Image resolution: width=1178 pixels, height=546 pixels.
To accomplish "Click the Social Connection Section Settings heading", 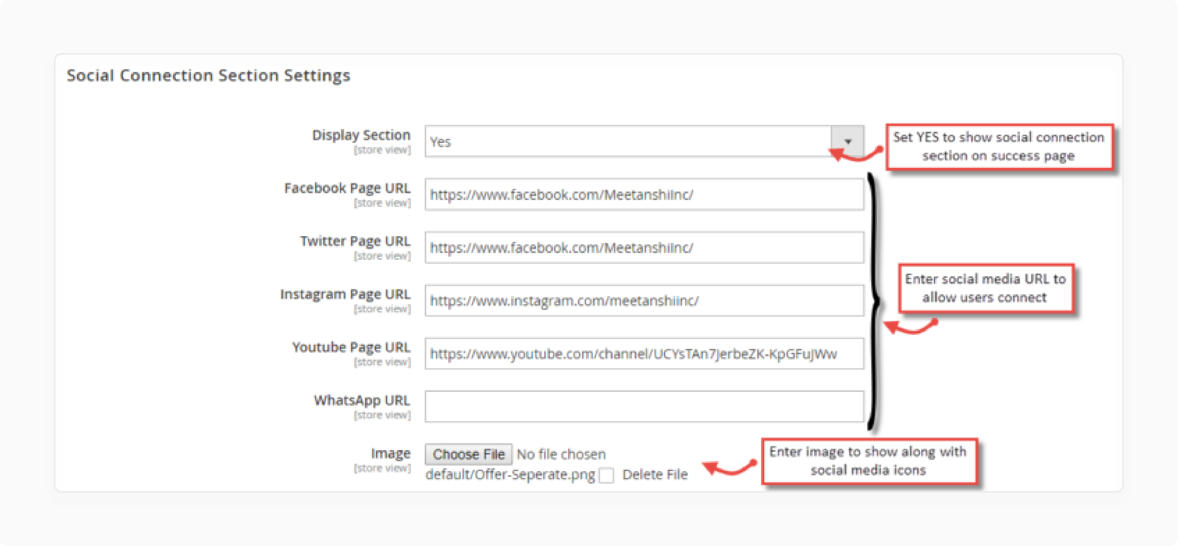I will (208, 75).
